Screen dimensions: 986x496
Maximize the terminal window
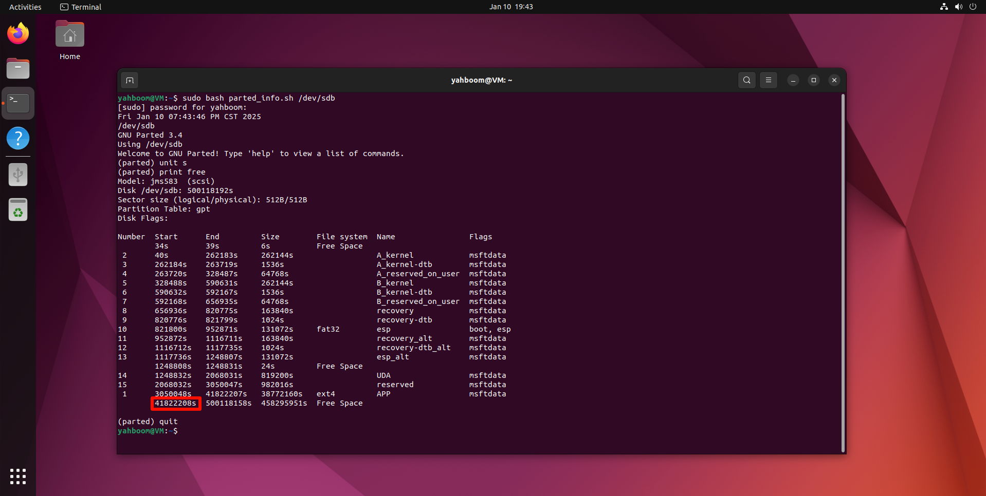pyautogui.click(x=813, y=80)
